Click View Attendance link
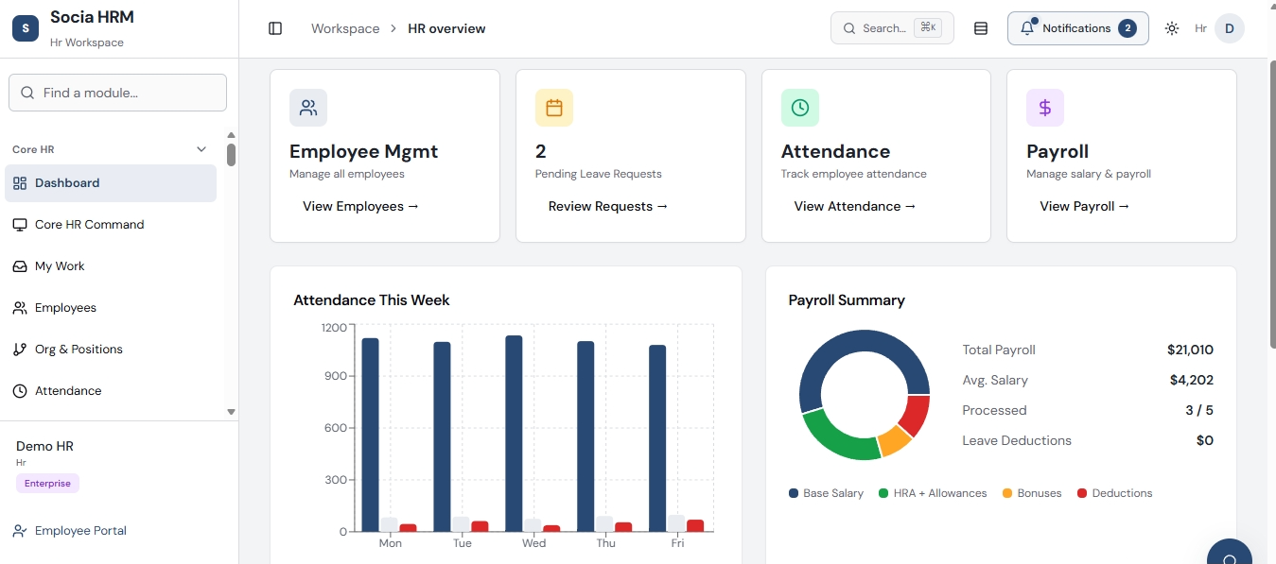Screen dimensions: 1276x564 coord(855,206)
